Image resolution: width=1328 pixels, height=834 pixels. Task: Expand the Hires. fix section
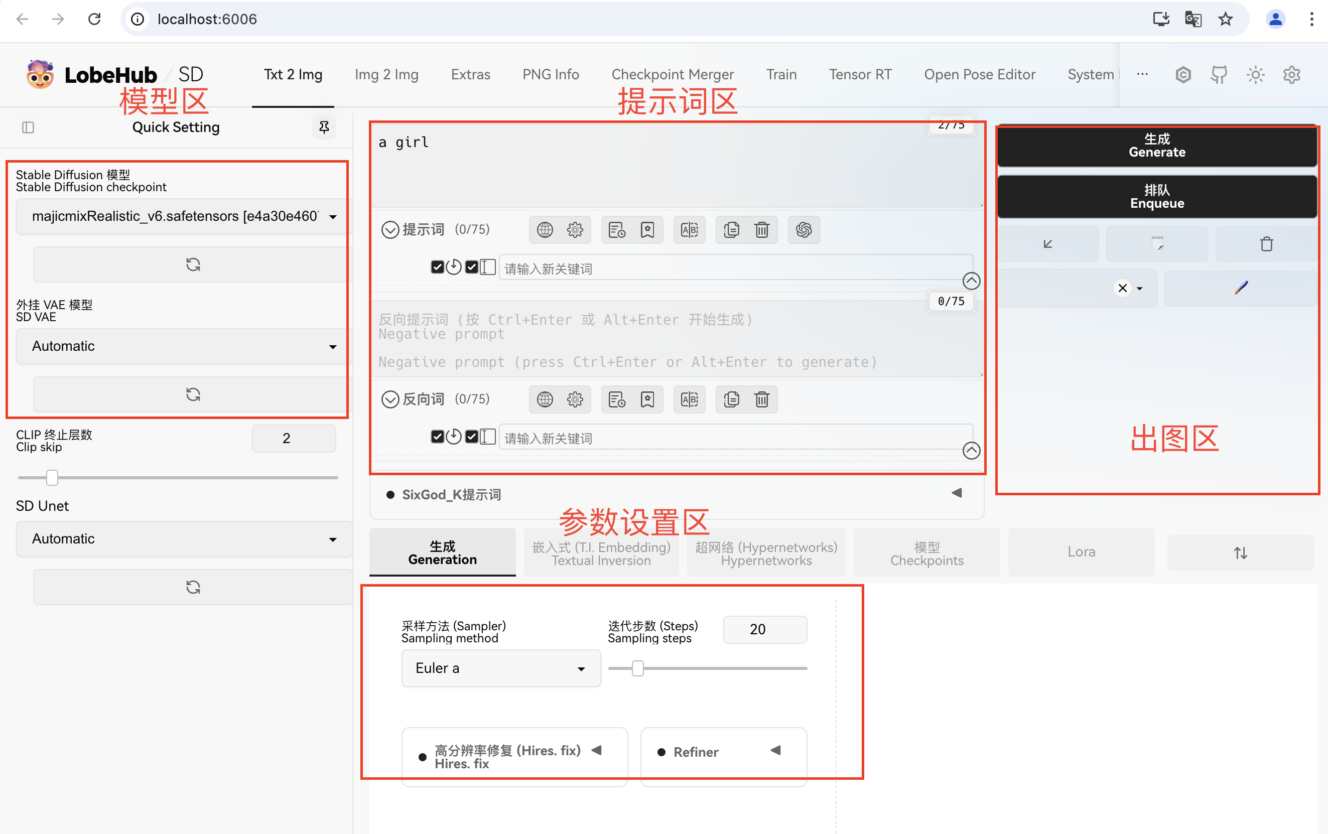click(514, 756)
